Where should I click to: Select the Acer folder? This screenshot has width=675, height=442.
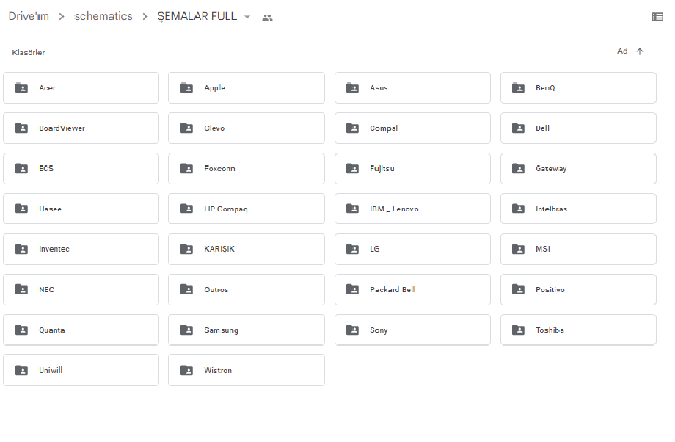click(x=81, y=88)
